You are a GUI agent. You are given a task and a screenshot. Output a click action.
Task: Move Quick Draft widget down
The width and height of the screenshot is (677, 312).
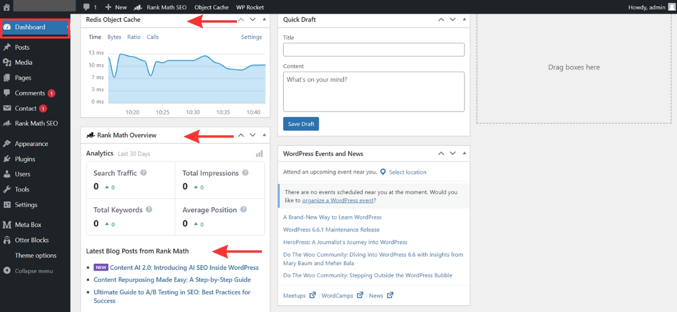(452, 19)
